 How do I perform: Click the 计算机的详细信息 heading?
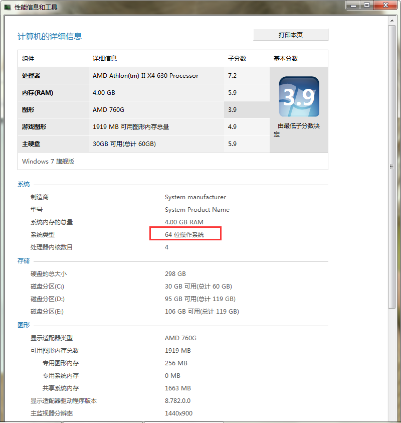[x=50, y=36]
